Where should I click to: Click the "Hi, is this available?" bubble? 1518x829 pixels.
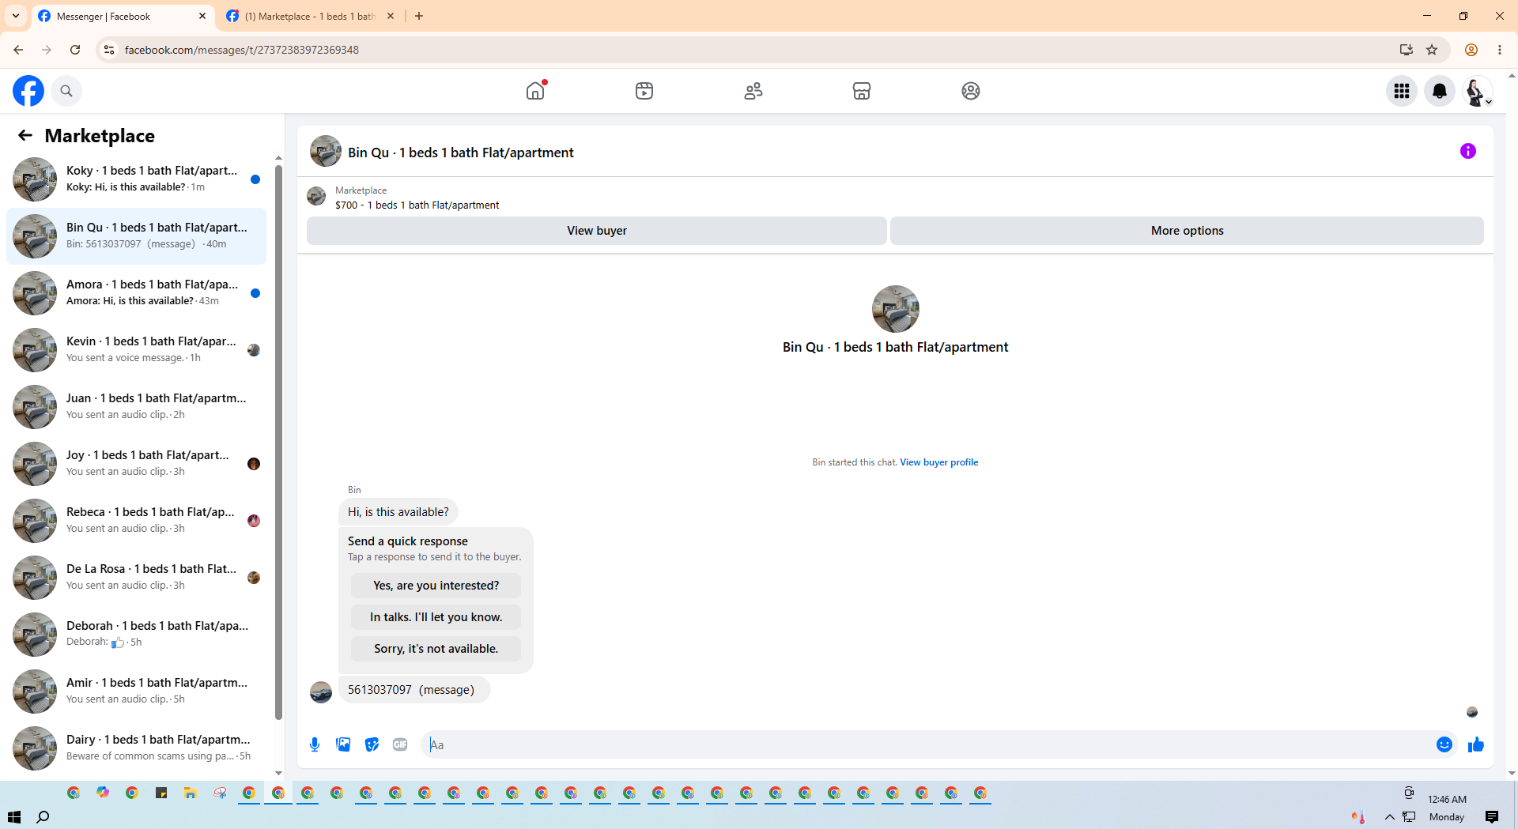(398, 512)
